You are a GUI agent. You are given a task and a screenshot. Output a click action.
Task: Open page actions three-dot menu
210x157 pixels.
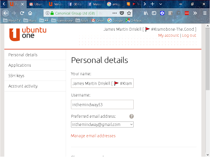pyautogui.click(x=114, y=13)
